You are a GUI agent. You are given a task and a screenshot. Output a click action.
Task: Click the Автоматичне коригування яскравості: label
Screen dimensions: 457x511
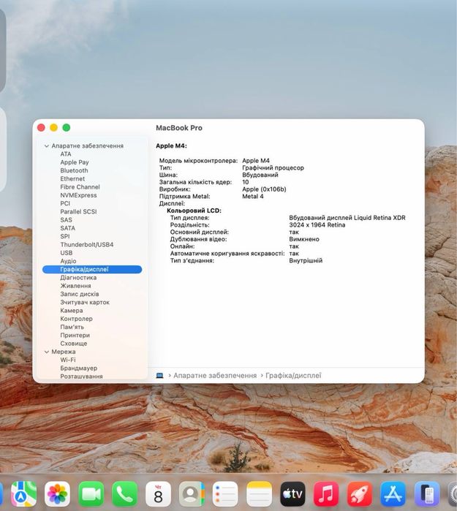(227, 254)
